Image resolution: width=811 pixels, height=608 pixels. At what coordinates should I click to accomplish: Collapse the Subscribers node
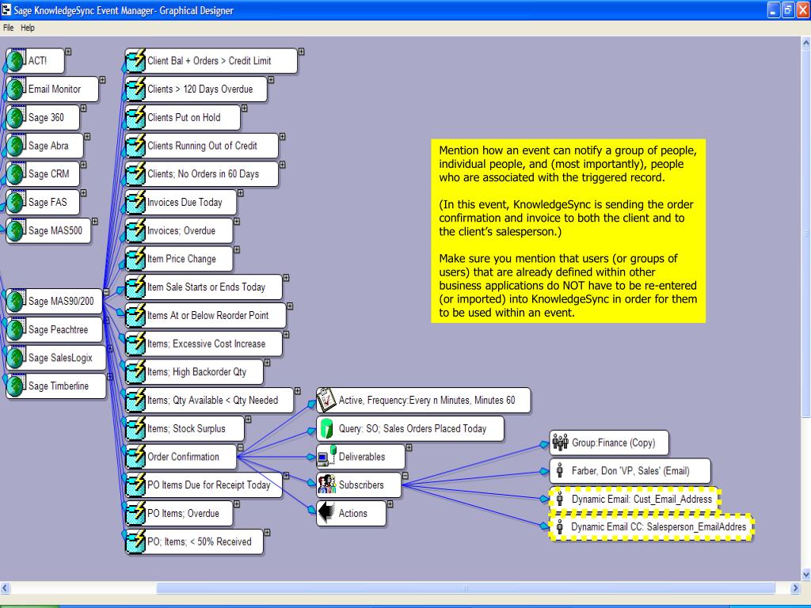(405, 476)
